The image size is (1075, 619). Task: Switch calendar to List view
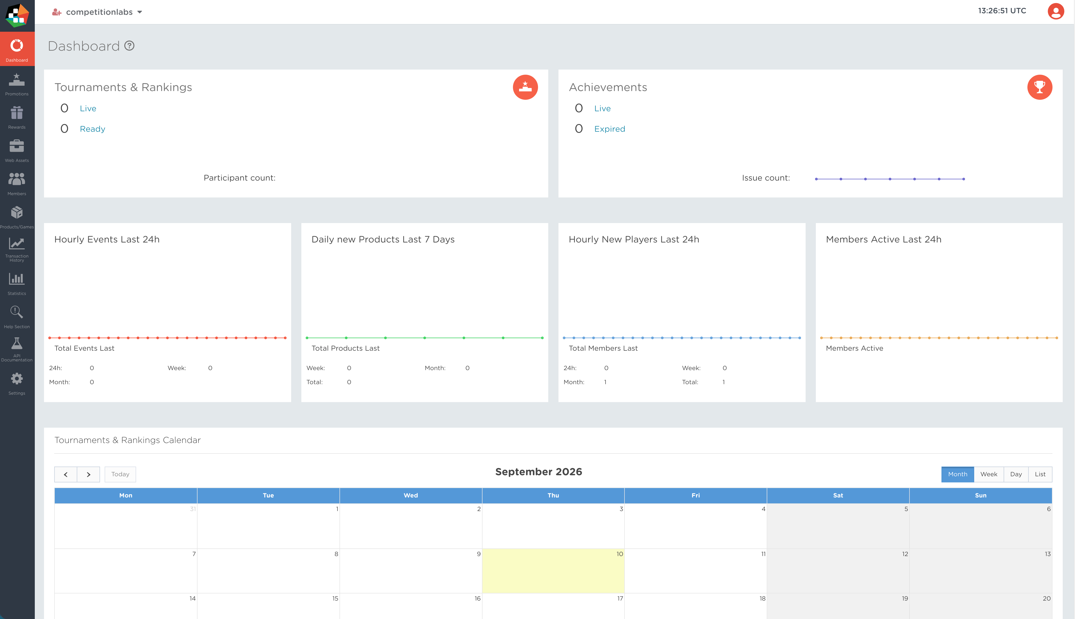pos(1040,474)
